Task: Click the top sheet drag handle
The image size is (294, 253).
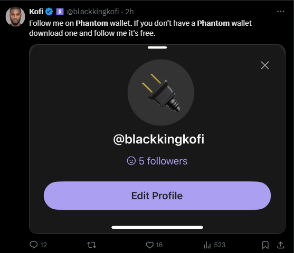Action: click(x=157, y=47)
